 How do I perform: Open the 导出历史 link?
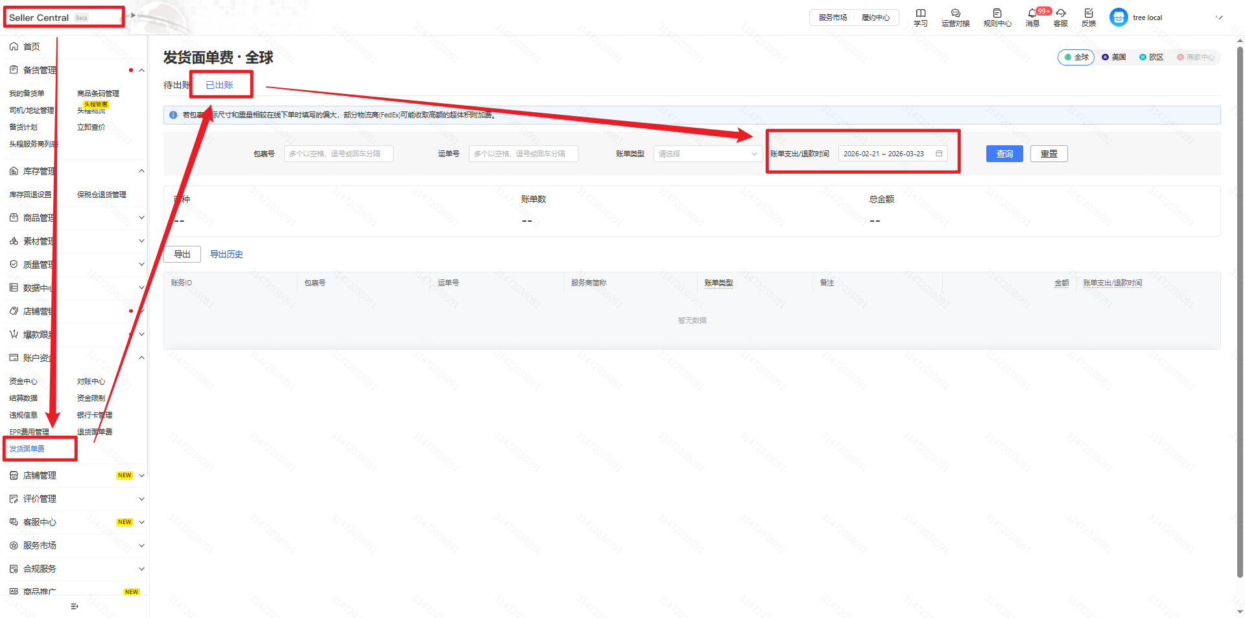click(226, 254)
